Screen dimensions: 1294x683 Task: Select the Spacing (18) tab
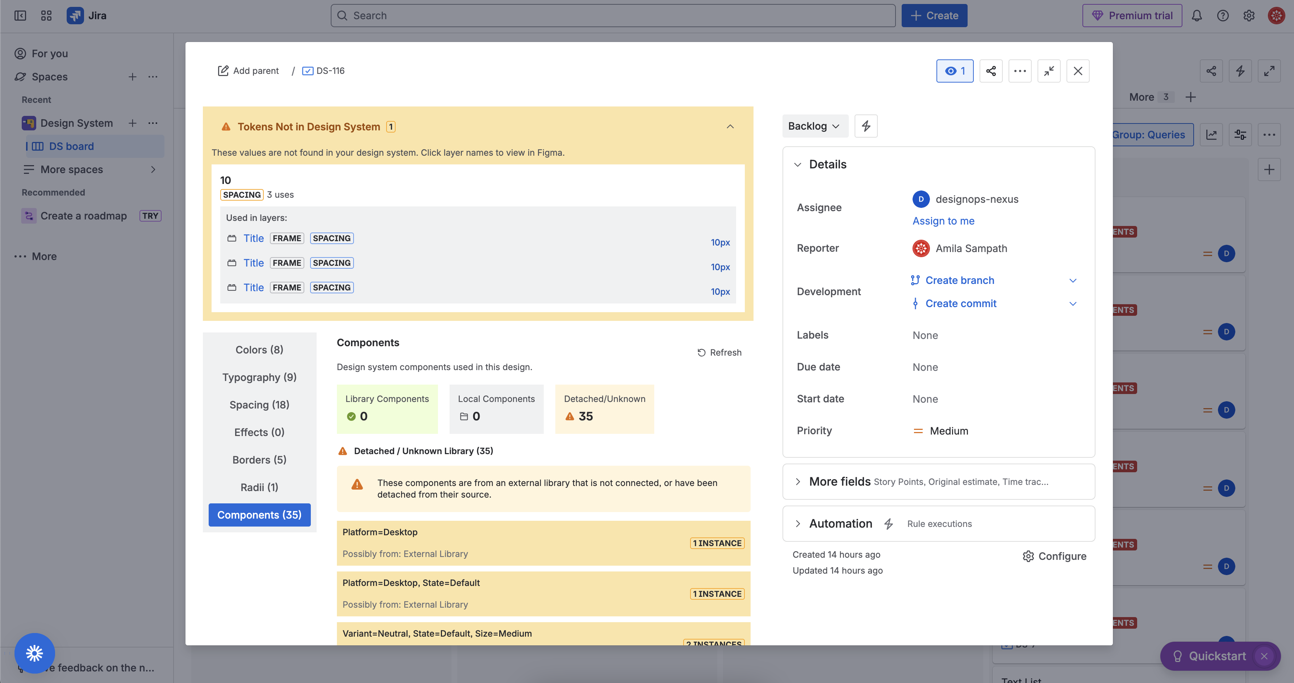click(259, 405)
